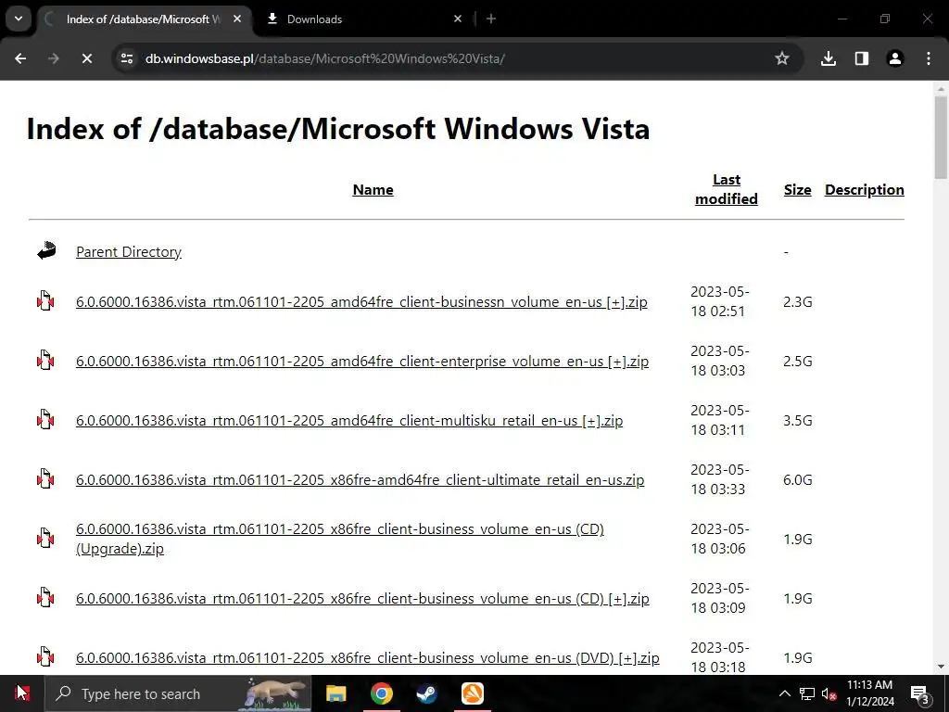
Task: Close the Index of /database tab
Action: [x=237, y=19]
